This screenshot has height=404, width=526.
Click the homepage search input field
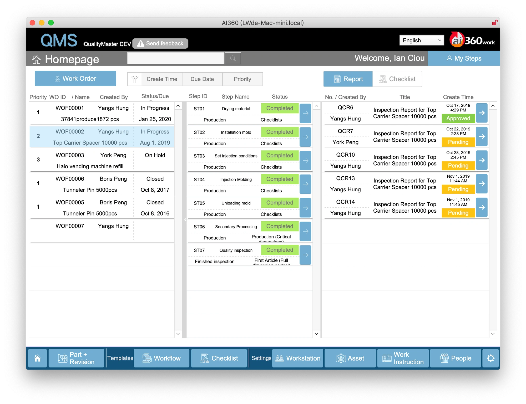pyautogui.click(x=176, y=58)
